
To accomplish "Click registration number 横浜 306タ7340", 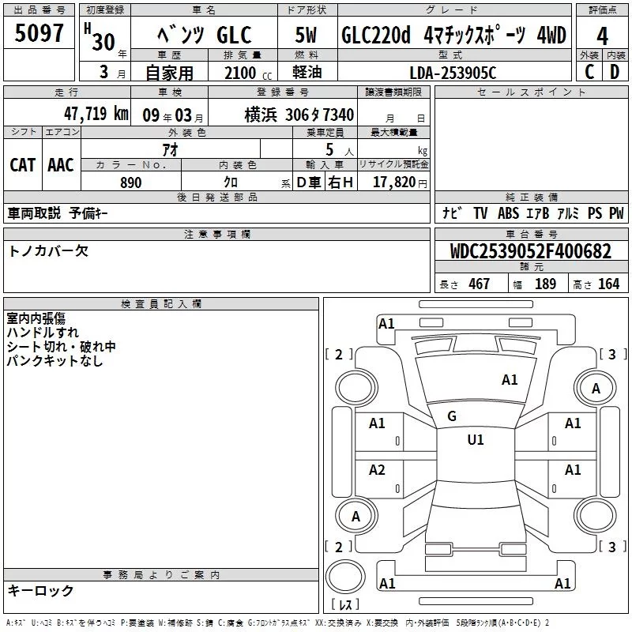I will (x=299, y=115).
